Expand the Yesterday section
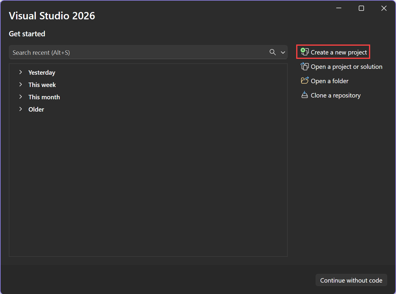 click(21, 72)
